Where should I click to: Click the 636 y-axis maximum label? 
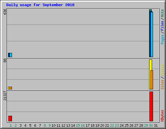click(5, 12)
